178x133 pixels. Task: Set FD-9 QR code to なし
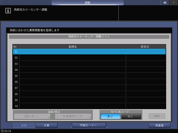coord(131,116)
